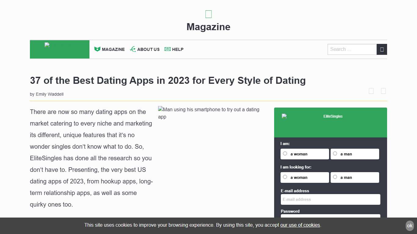The height and width of the screenshot is (234, 417).
Task: Click the arrow icon beside About Us
Action: 133,49
